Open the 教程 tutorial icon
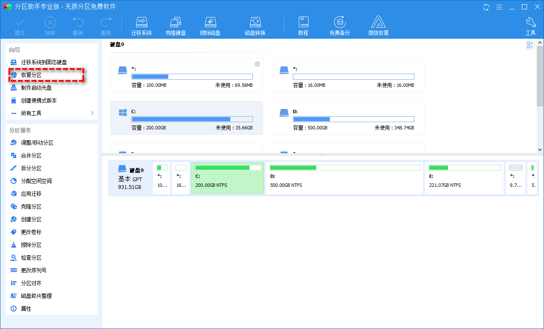The height and width of the screenshot is (329, 544). point(303,22)
